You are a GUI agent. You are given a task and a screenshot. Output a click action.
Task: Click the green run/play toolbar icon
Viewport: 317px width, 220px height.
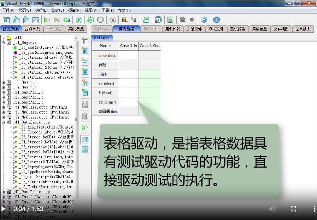(79, 20)
